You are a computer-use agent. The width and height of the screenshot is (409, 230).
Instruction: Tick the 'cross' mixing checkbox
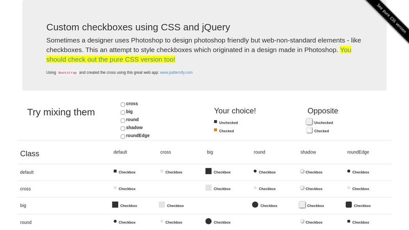point(123,104)
